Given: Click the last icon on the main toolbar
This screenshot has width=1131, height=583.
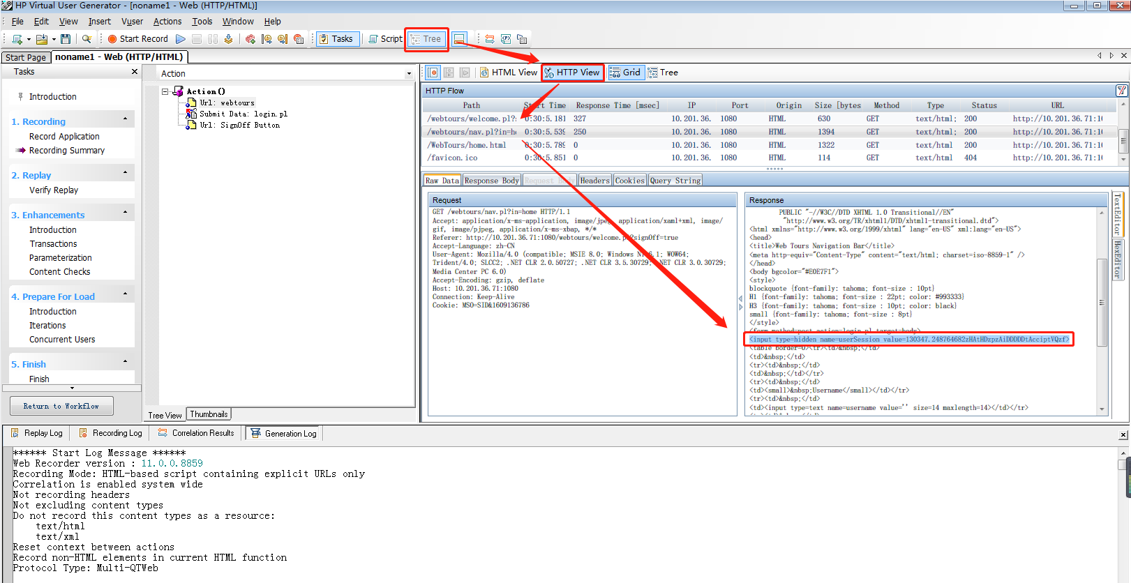Looking at the screenshot, I should [x=522, y=39].
